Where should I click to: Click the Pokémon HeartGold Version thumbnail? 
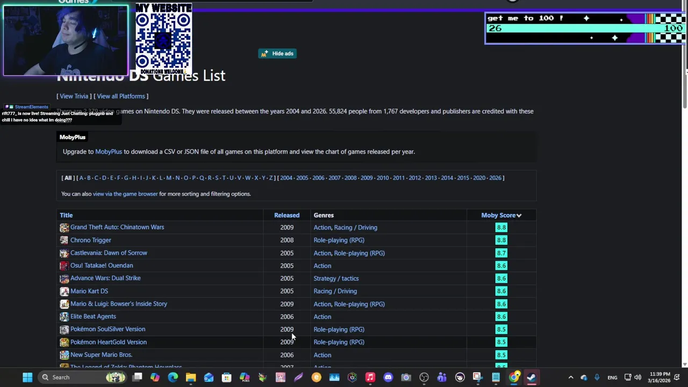click(x=64, y=342)
